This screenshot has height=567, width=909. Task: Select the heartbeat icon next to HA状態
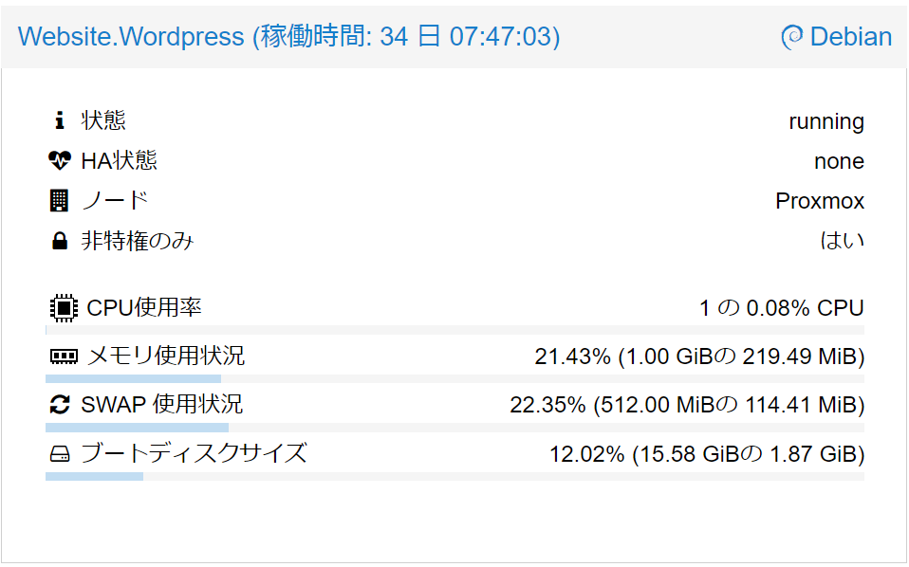pyautogui.click(x=59, y=160)
